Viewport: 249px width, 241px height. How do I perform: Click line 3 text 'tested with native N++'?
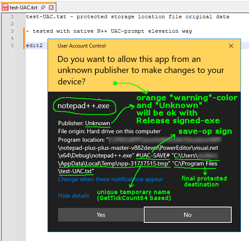click(x=70, y=31)
